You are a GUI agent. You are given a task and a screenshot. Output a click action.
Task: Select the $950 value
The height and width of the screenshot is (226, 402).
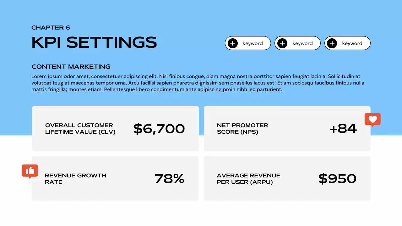tap(337, 179)
